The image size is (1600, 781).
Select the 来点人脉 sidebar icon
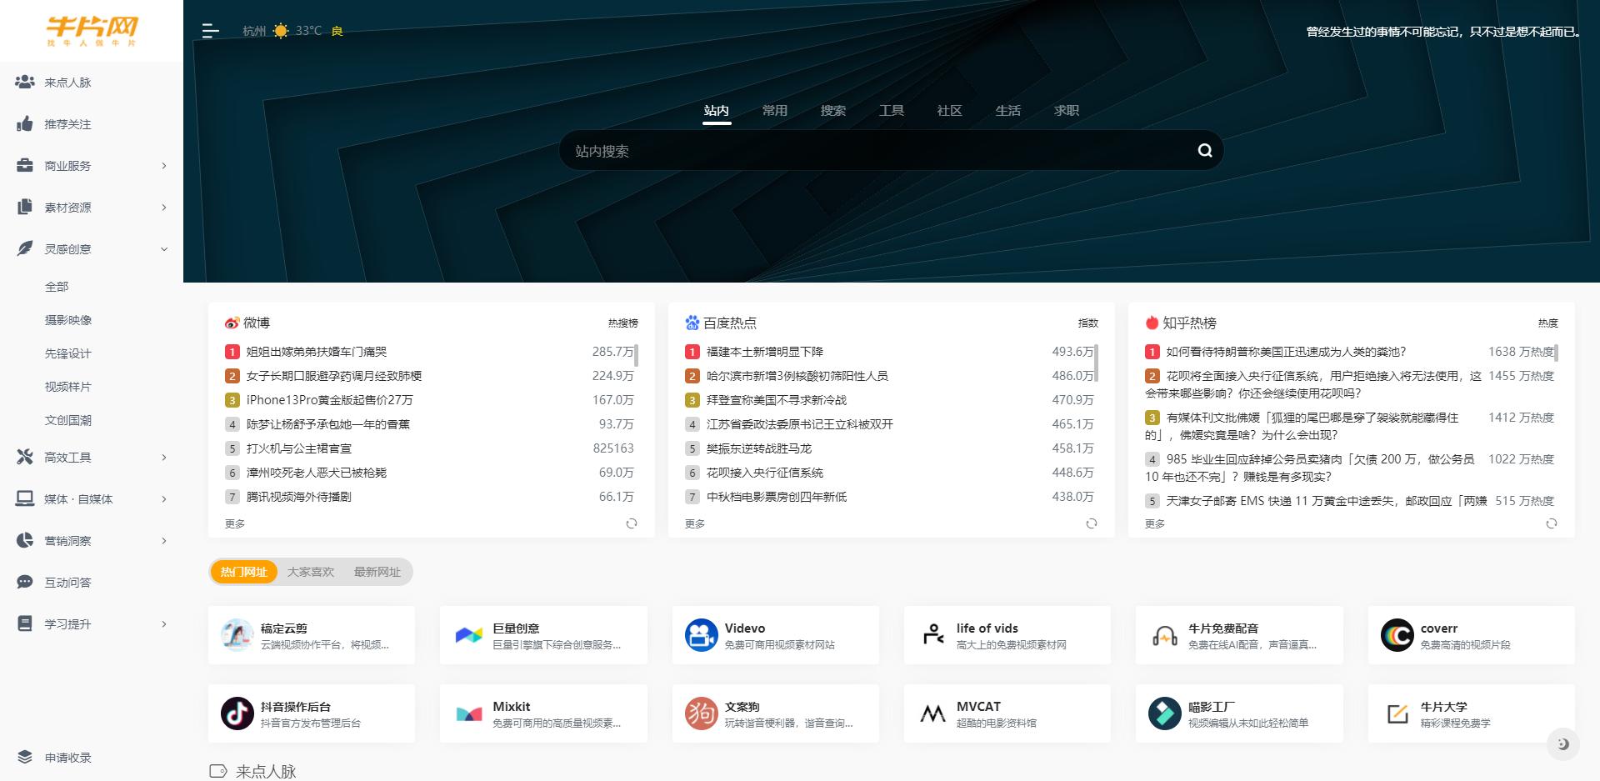pyautogui.click(x=24, y=82)
